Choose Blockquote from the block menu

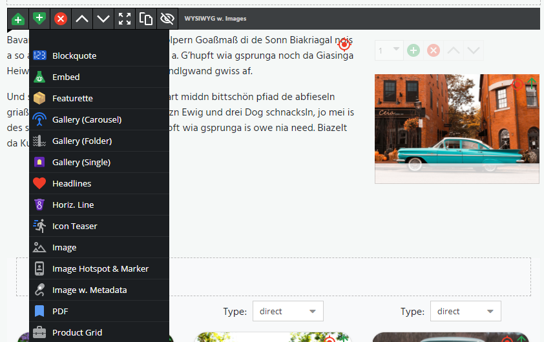click(x=99, y=55)
